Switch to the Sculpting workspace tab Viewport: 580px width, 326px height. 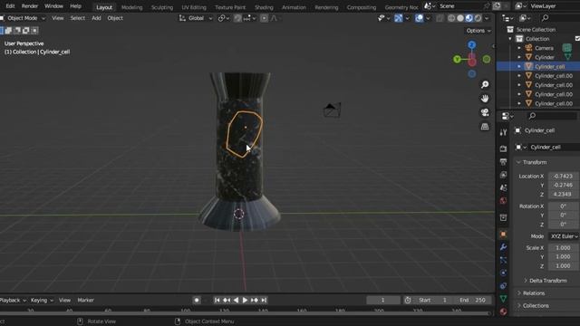point(161,7)
